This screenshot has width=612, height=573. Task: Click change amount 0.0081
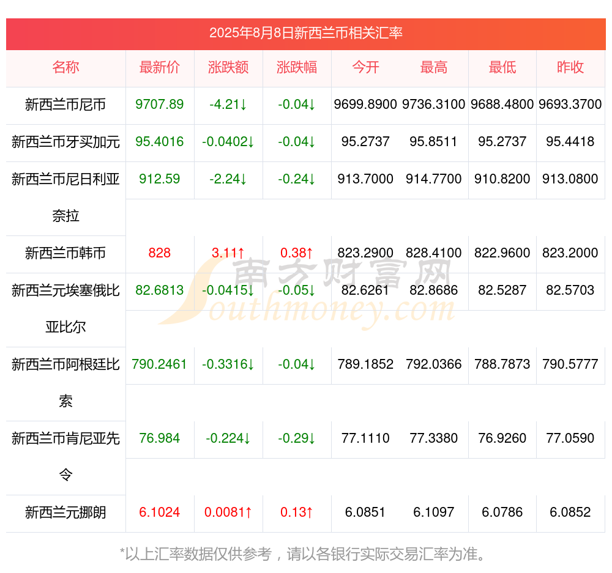tap(228, 512)
